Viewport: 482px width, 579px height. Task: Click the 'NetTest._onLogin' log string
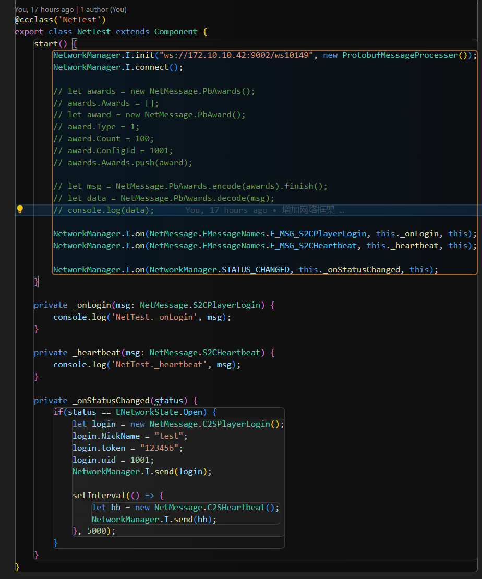(154, 317)
